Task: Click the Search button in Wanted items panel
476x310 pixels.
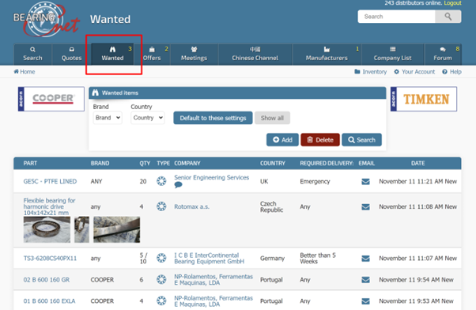Action: coord(362,140)
